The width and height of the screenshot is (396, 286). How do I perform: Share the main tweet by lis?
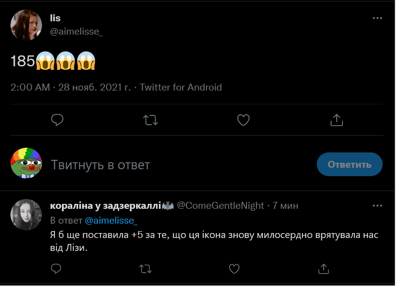tap(336, 120)
